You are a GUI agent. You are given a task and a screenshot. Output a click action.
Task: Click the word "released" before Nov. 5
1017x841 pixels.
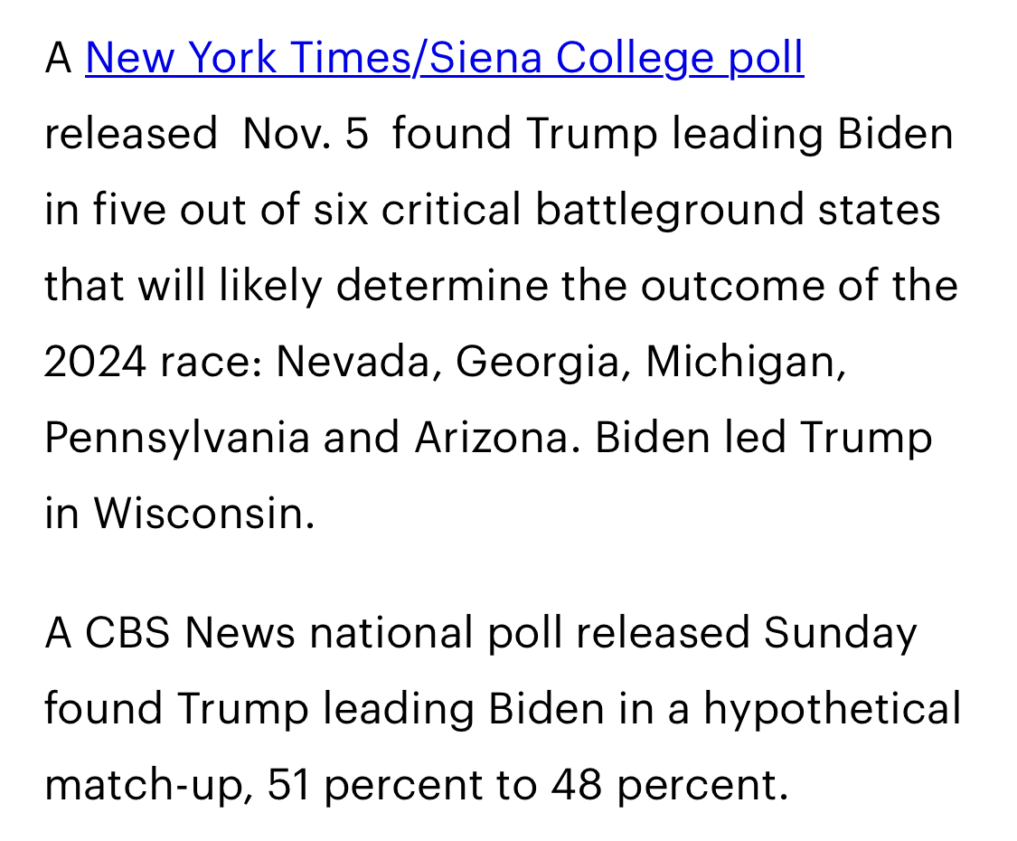click(130, 134)
